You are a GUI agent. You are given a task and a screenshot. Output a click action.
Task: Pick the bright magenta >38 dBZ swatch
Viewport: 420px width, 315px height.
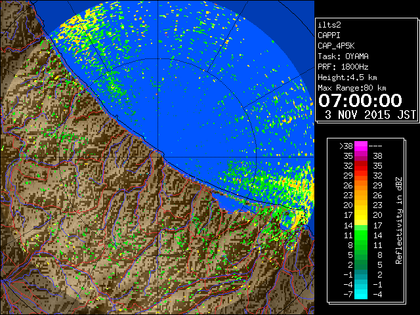(x=361, y=146)
